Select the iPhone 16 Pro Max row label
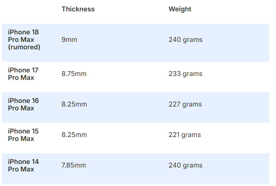The image size is (276, 186). coord(23,104)
